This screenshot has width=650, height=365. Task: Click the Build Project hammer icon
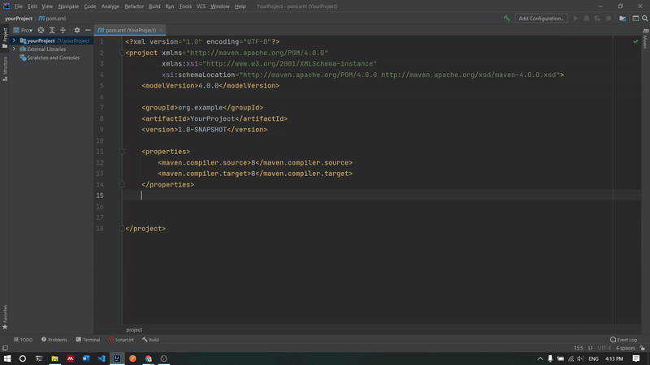506,18
